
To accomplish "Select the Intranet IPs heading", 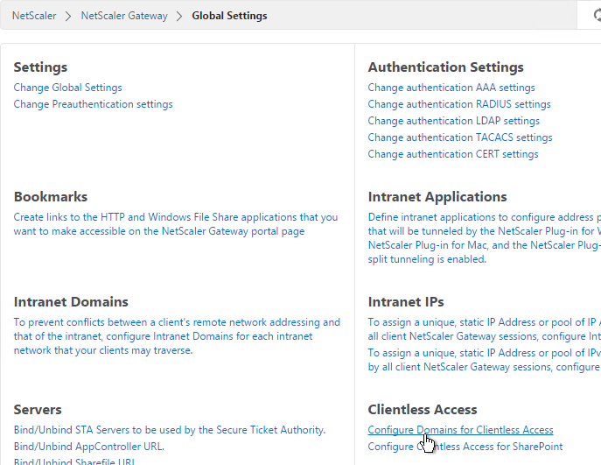I will click(x=406, y=302).
